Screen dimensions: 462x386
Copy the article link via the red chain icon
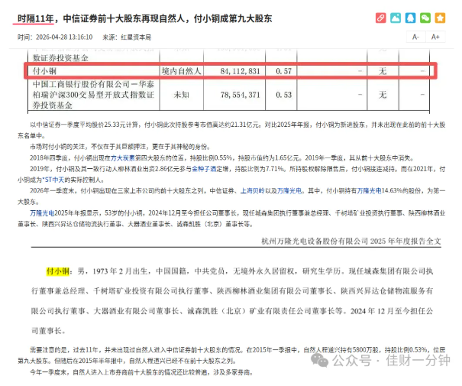click(381, 18)
